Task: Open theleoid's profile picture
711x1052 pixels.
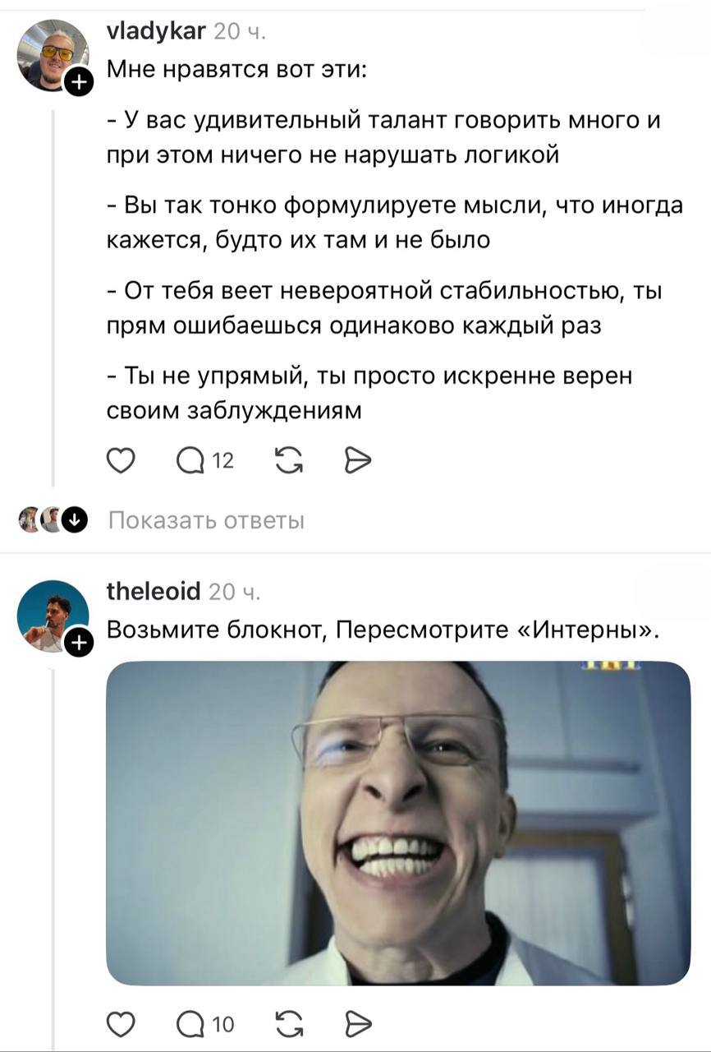Action: [x=53, y=616]
